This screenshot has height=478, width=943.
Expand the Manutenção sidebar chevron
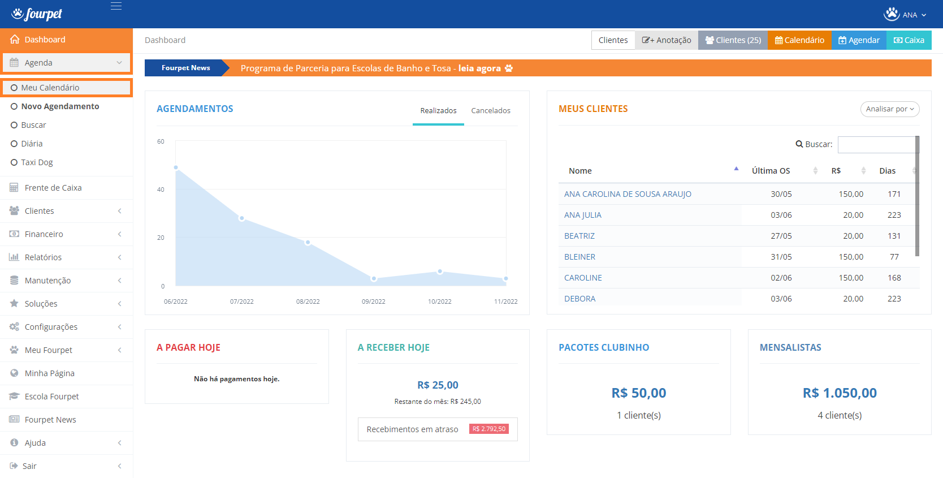(119, 281)
